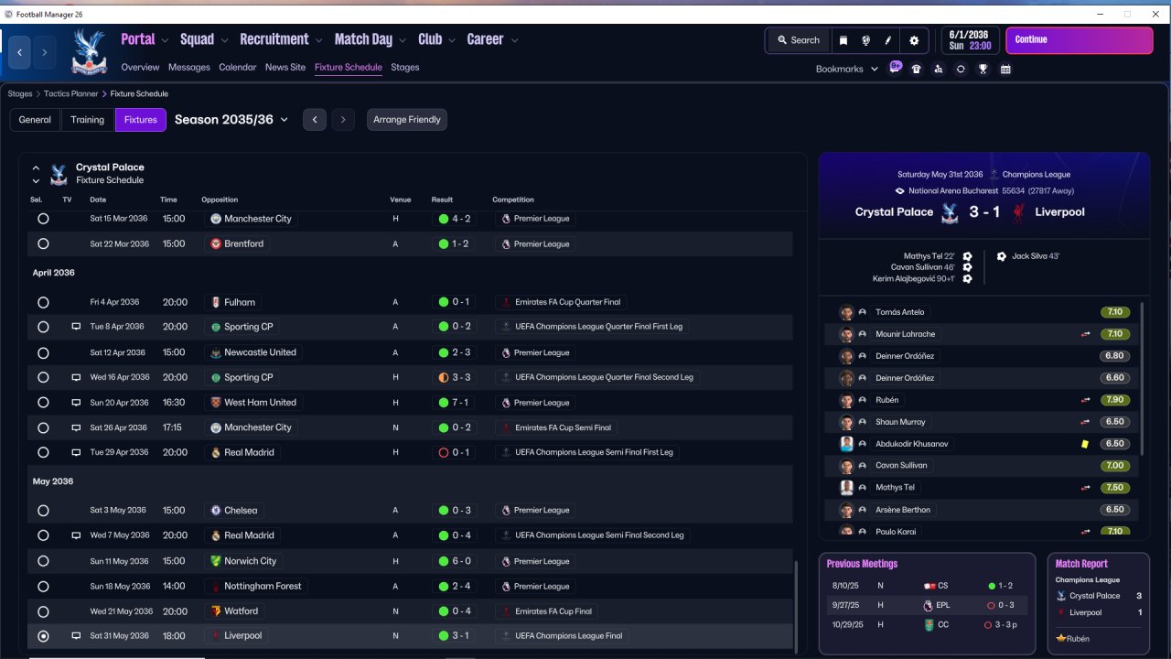Switch to the Training tab
This screenshot has height=659, width=1171.
point(88,120)
